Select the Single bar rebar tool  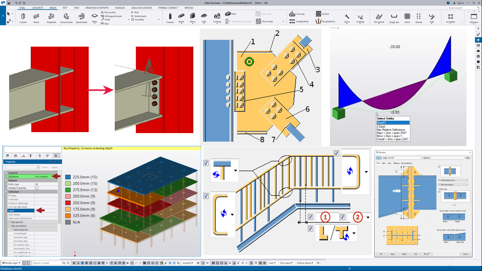point(394,18)
